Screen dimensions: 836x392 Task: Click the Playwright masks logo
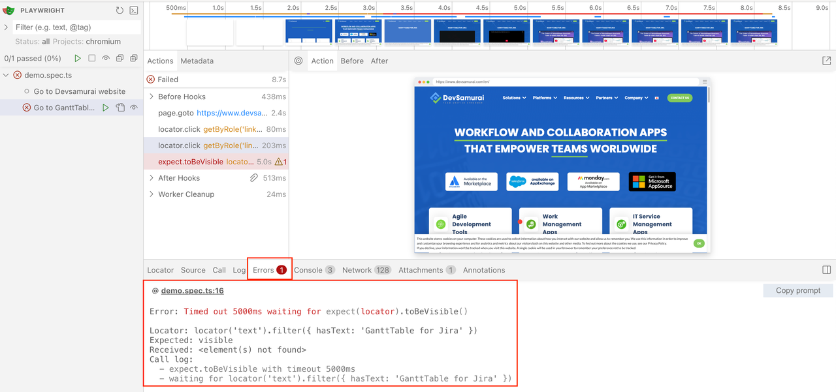tap(9, 10)
